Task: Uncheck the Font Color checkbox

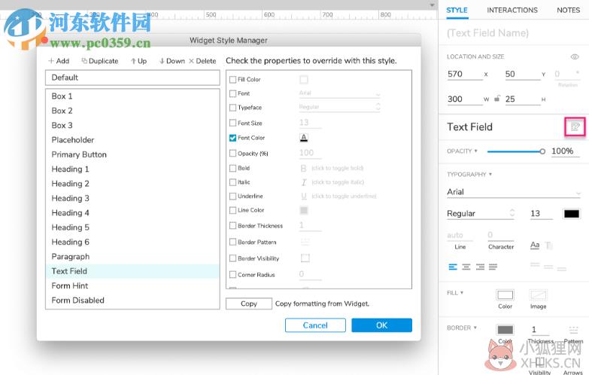Action: tap(233, 138)
